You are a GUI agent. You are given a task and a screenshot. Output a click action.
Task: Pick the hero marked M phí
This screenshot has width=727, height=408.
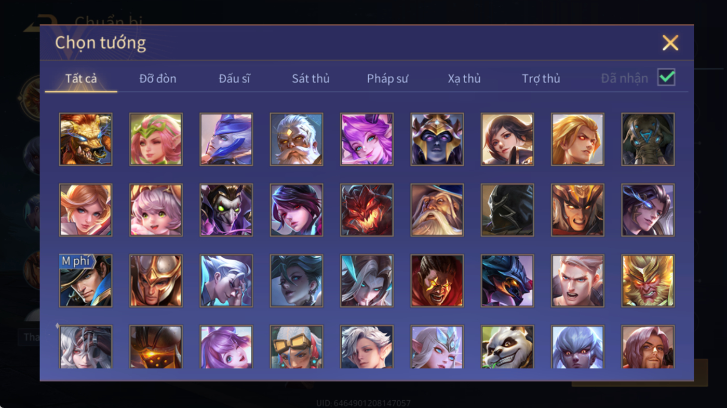86,280
